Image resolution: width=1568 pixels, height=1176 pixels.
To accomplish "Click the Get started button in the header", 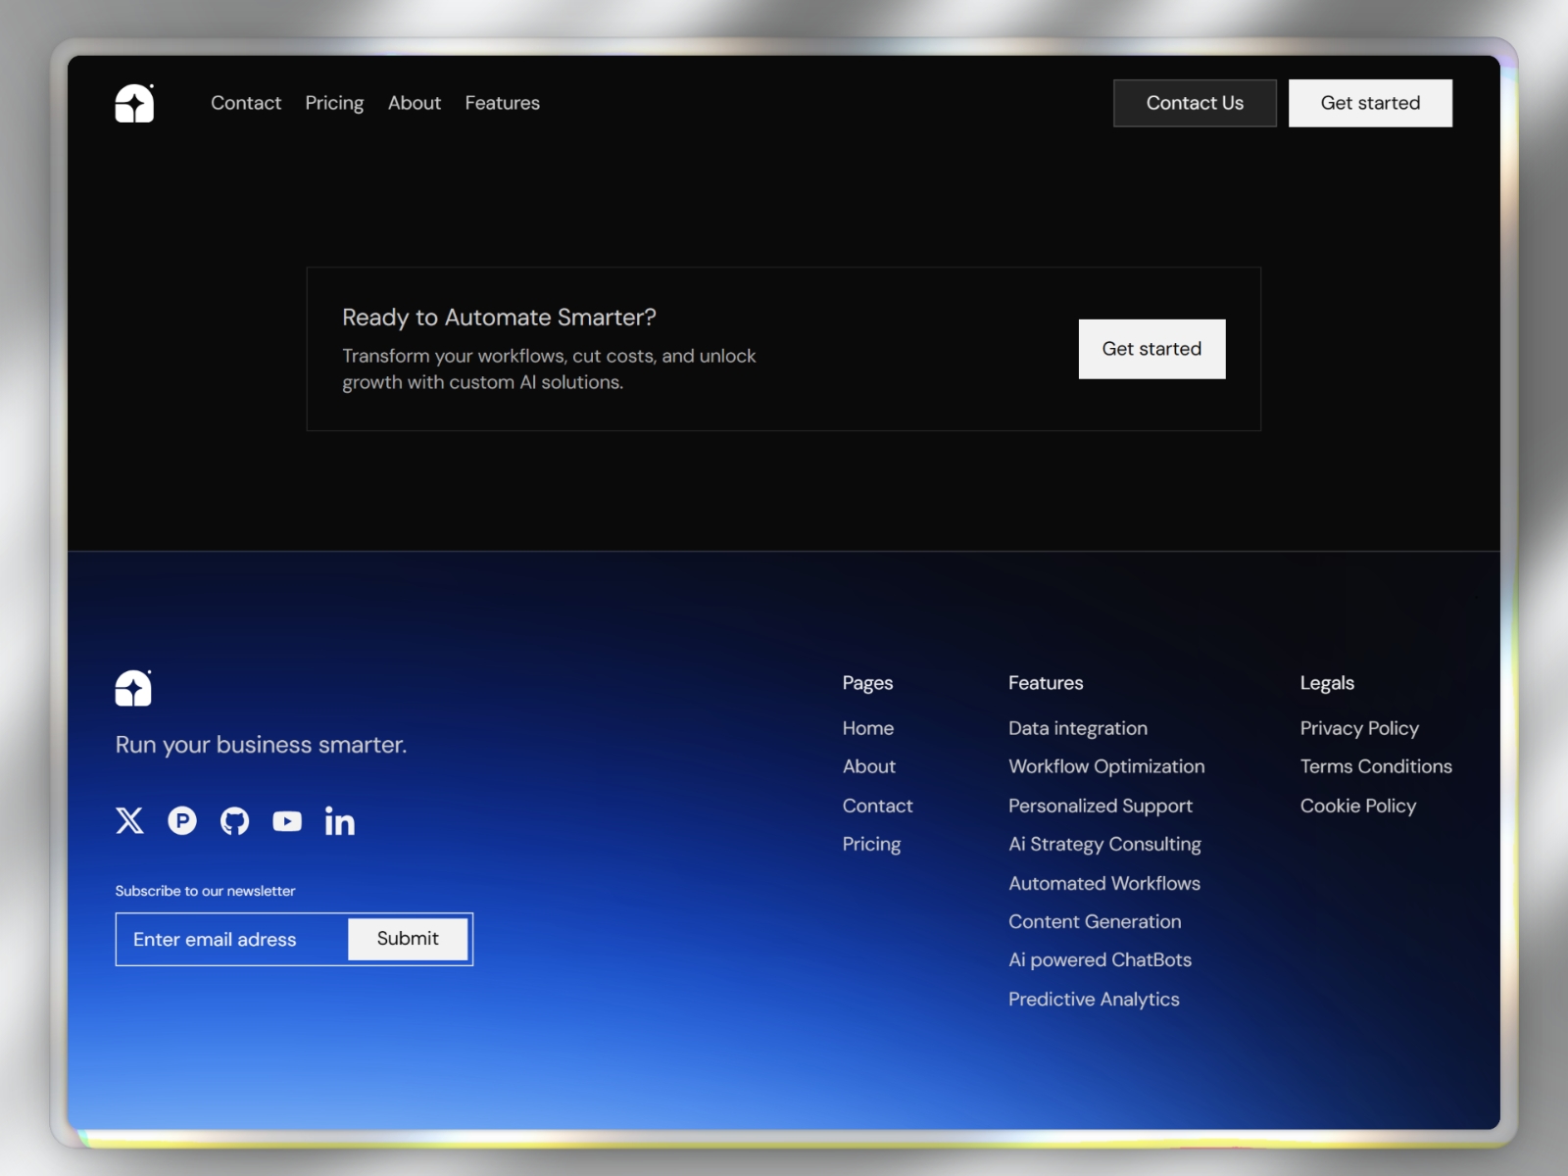I will pyautogui.click(x=1370, y=103).
